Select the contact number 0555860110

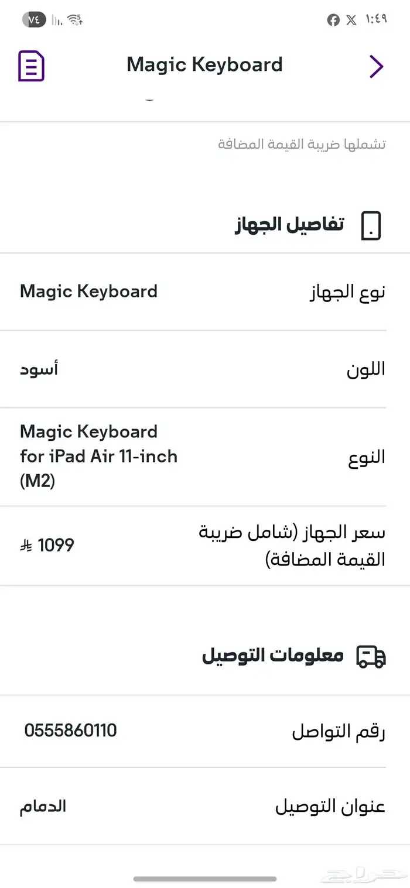pyautogui.click(x=71, y=731)
